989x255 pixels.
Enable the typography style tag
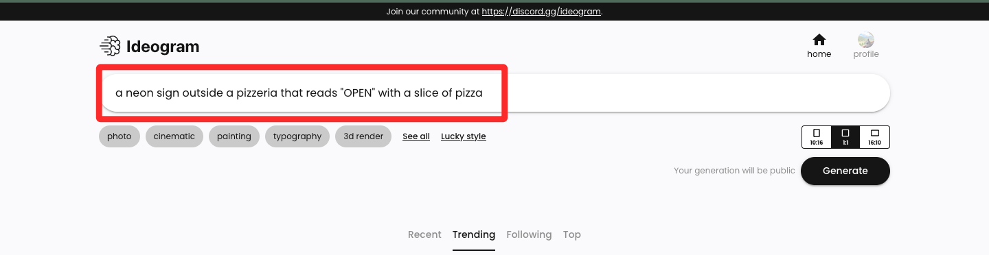tap(297, 136)
